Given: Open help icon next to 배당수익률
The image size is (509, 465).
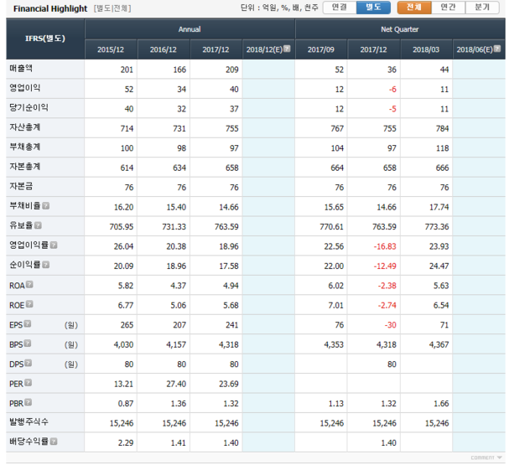Looking at the screenshot, I should (x=54, y=442).
